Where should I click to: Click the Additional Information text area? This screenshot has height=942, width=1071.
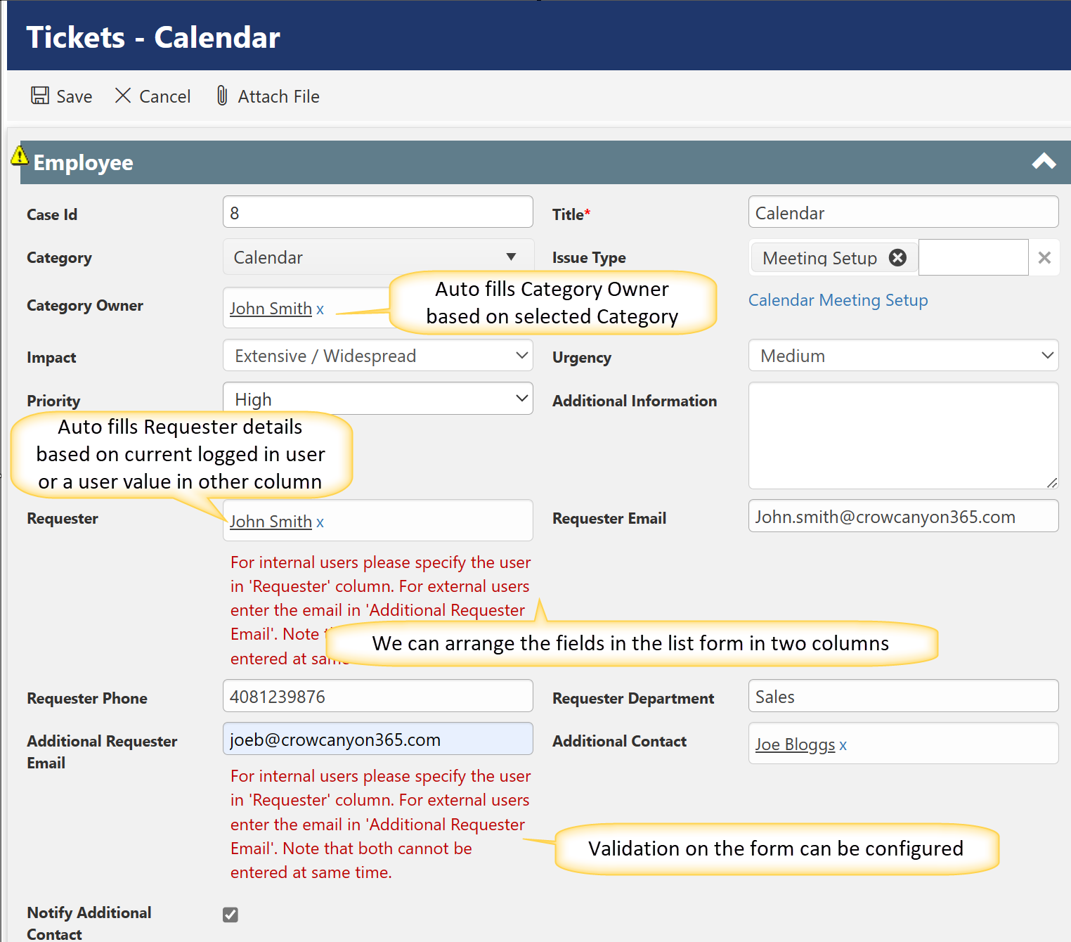(x=903, y=436)
